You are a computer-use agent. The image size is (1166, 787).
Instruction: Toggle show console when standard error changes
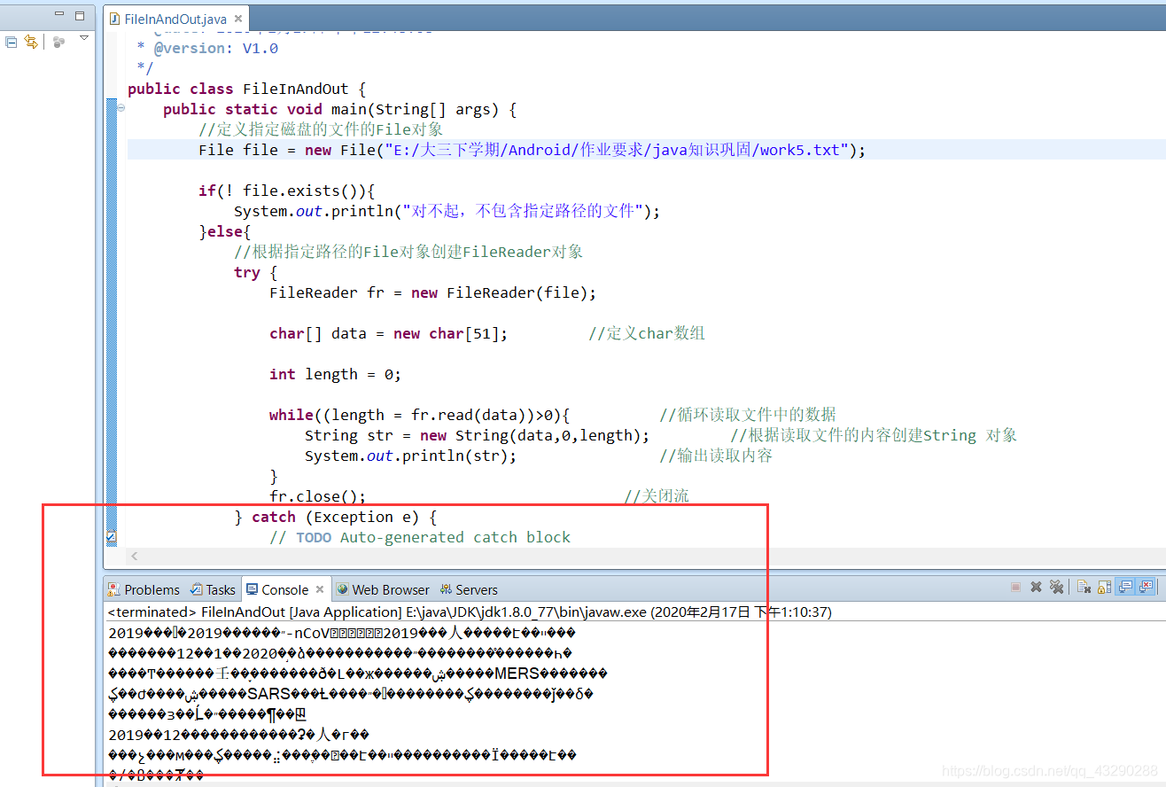(1147, 587)
